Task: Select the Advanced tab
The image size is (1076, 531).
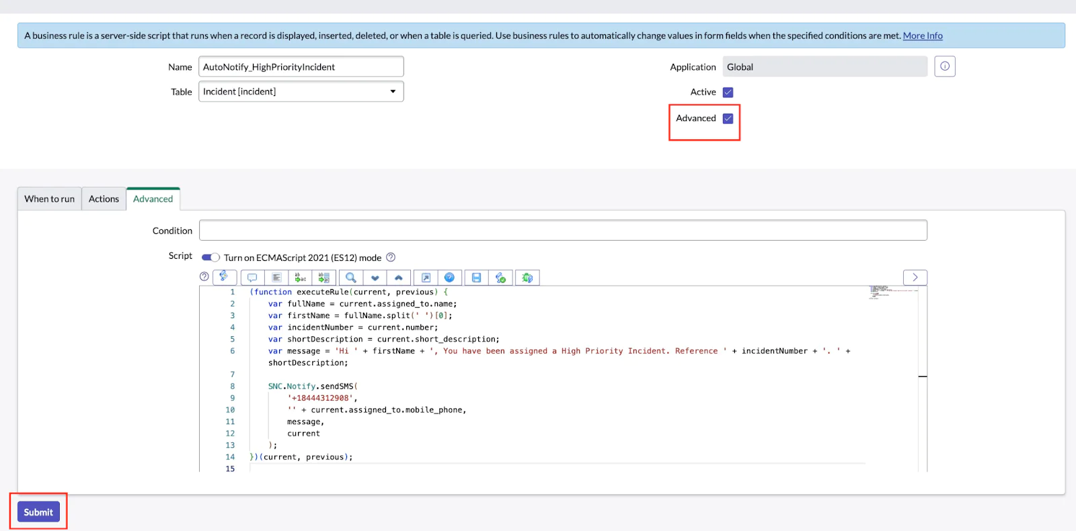Action: pyautogui.click(x=153, y=199)
